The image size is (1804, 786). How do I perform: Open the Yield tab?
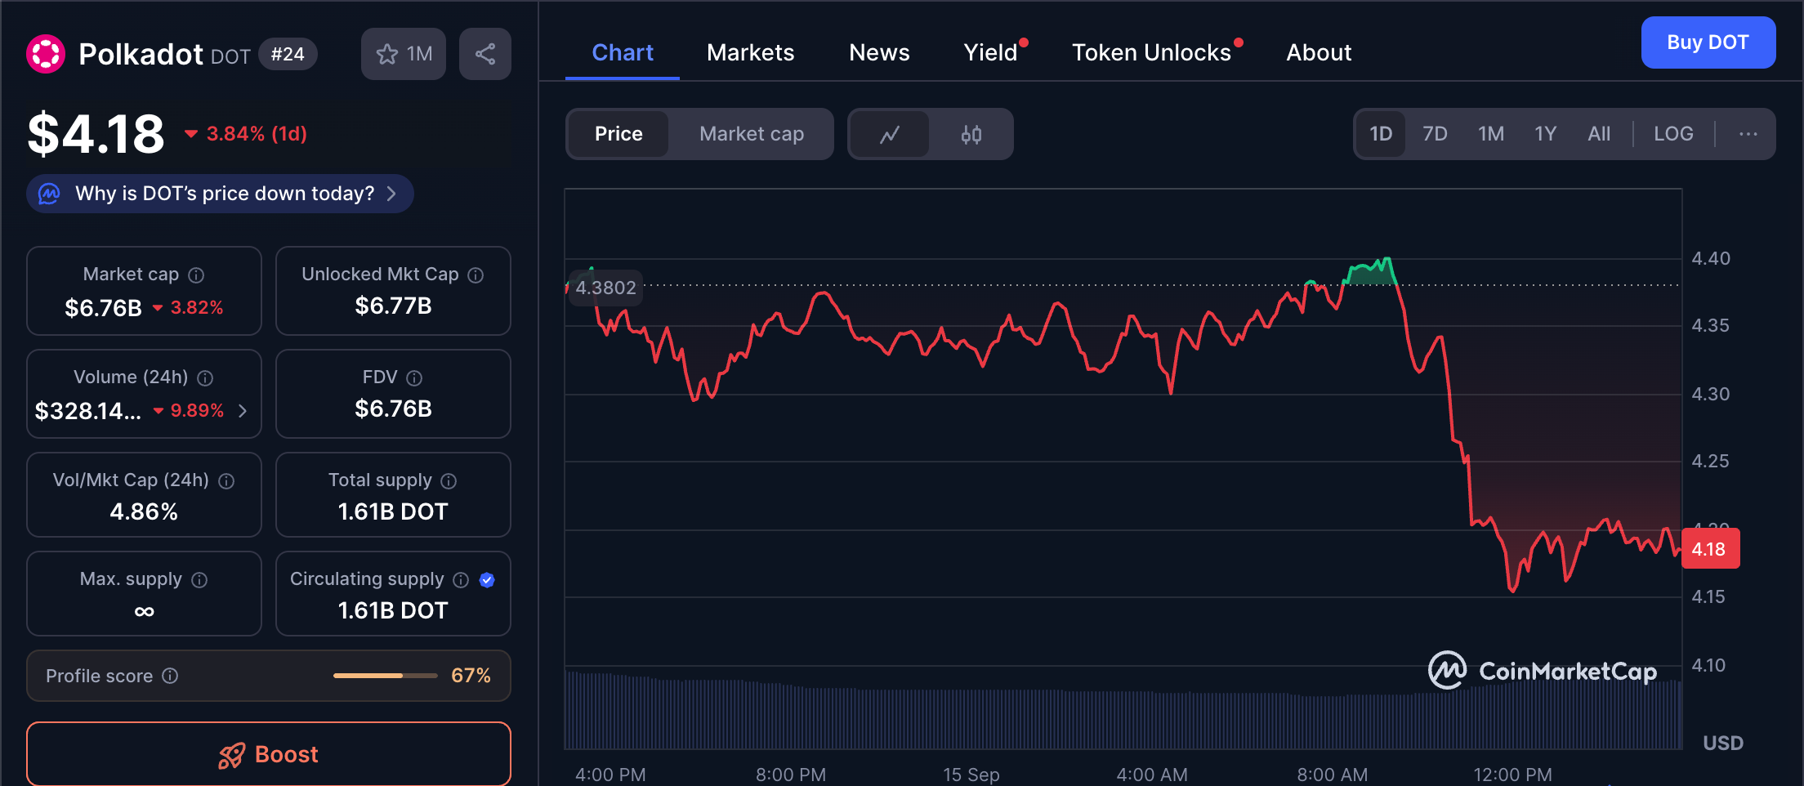click(x=990, y=52)
